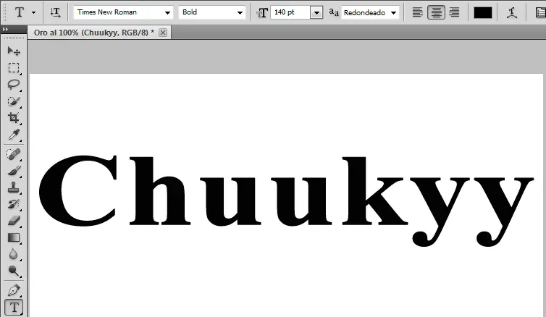Open the Redondeado anti-aliasing dropdown

point(370,12)
